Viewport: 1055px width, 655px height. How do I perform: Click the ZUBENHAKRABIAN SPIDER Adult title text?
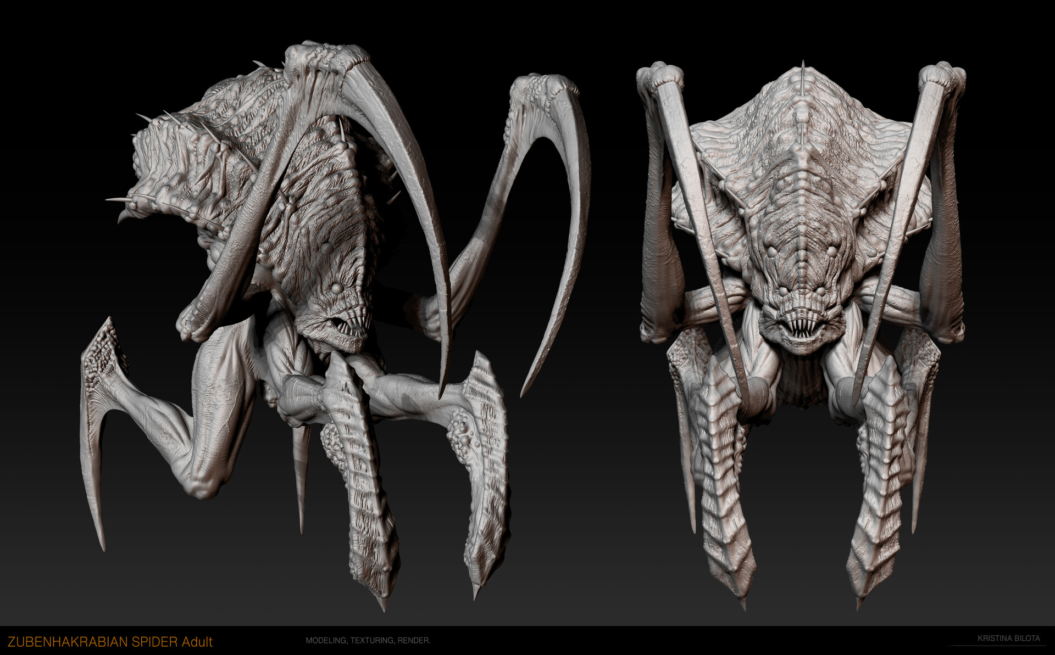click(x=110, y=641)
